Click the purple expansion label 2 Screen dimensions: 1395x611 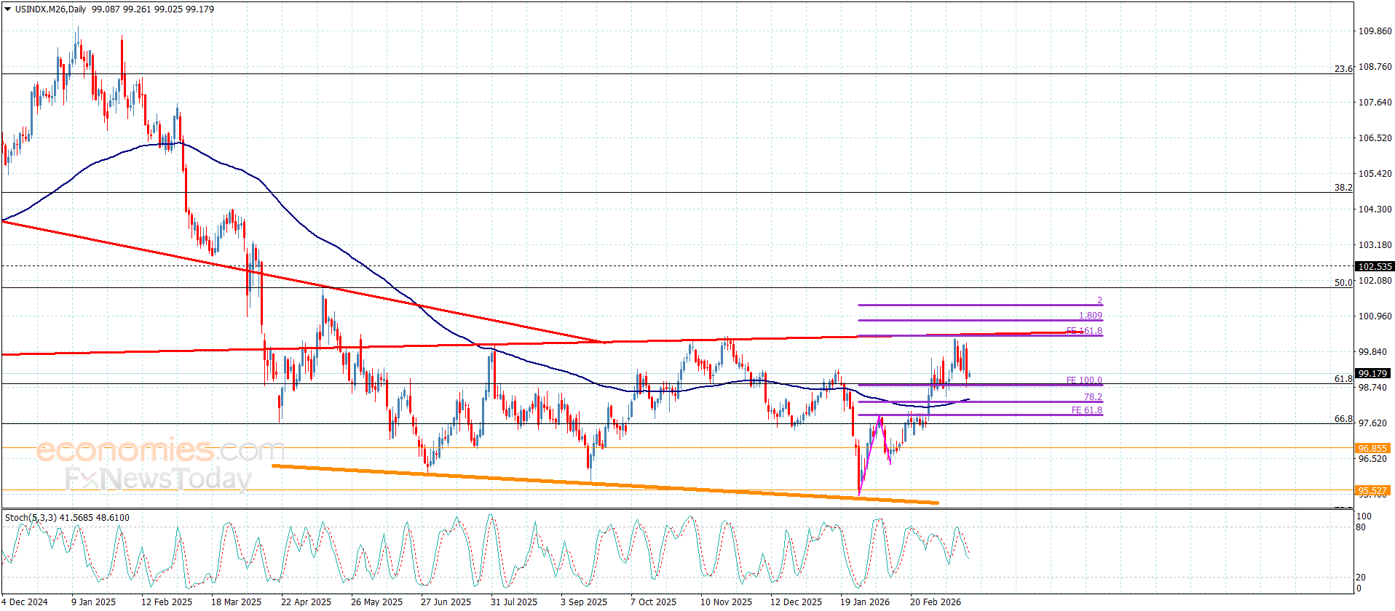(x=1099, y=300)
